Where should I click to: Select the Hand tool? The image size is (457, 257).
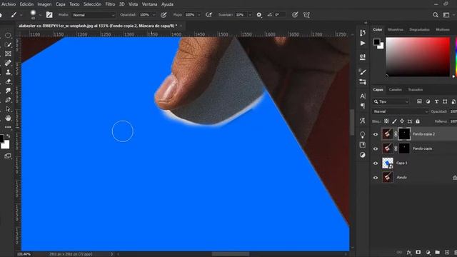8,118
